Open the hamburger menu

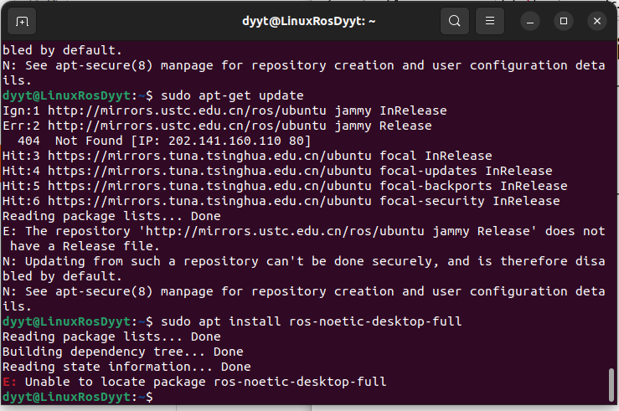[x=490, y=21]
